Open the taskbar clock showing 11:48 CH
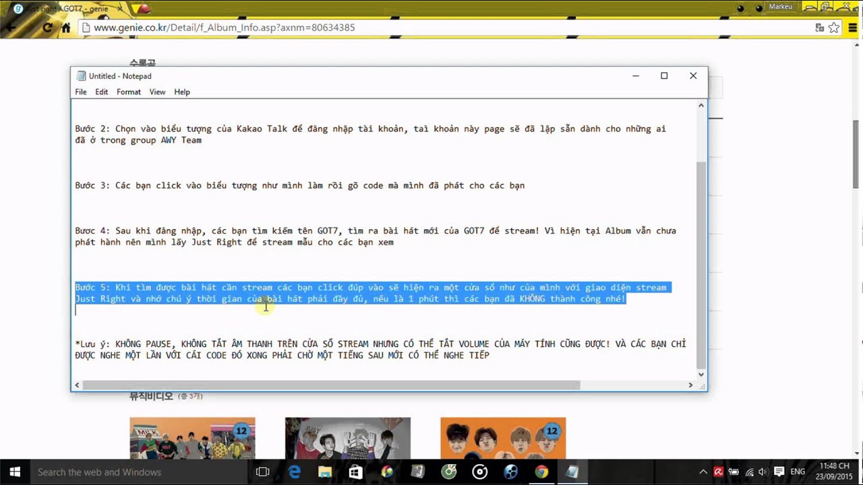This screenshot has height=485, width=863. click(x=835, y=472)
